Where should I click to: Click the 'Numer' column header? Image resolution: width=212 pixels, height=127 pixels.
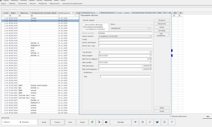[x=13, y=13]
